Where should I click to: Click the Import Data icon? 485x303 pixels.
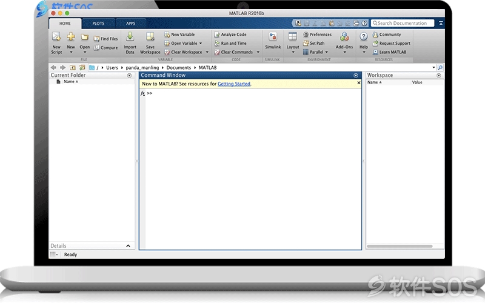[130, 37]
